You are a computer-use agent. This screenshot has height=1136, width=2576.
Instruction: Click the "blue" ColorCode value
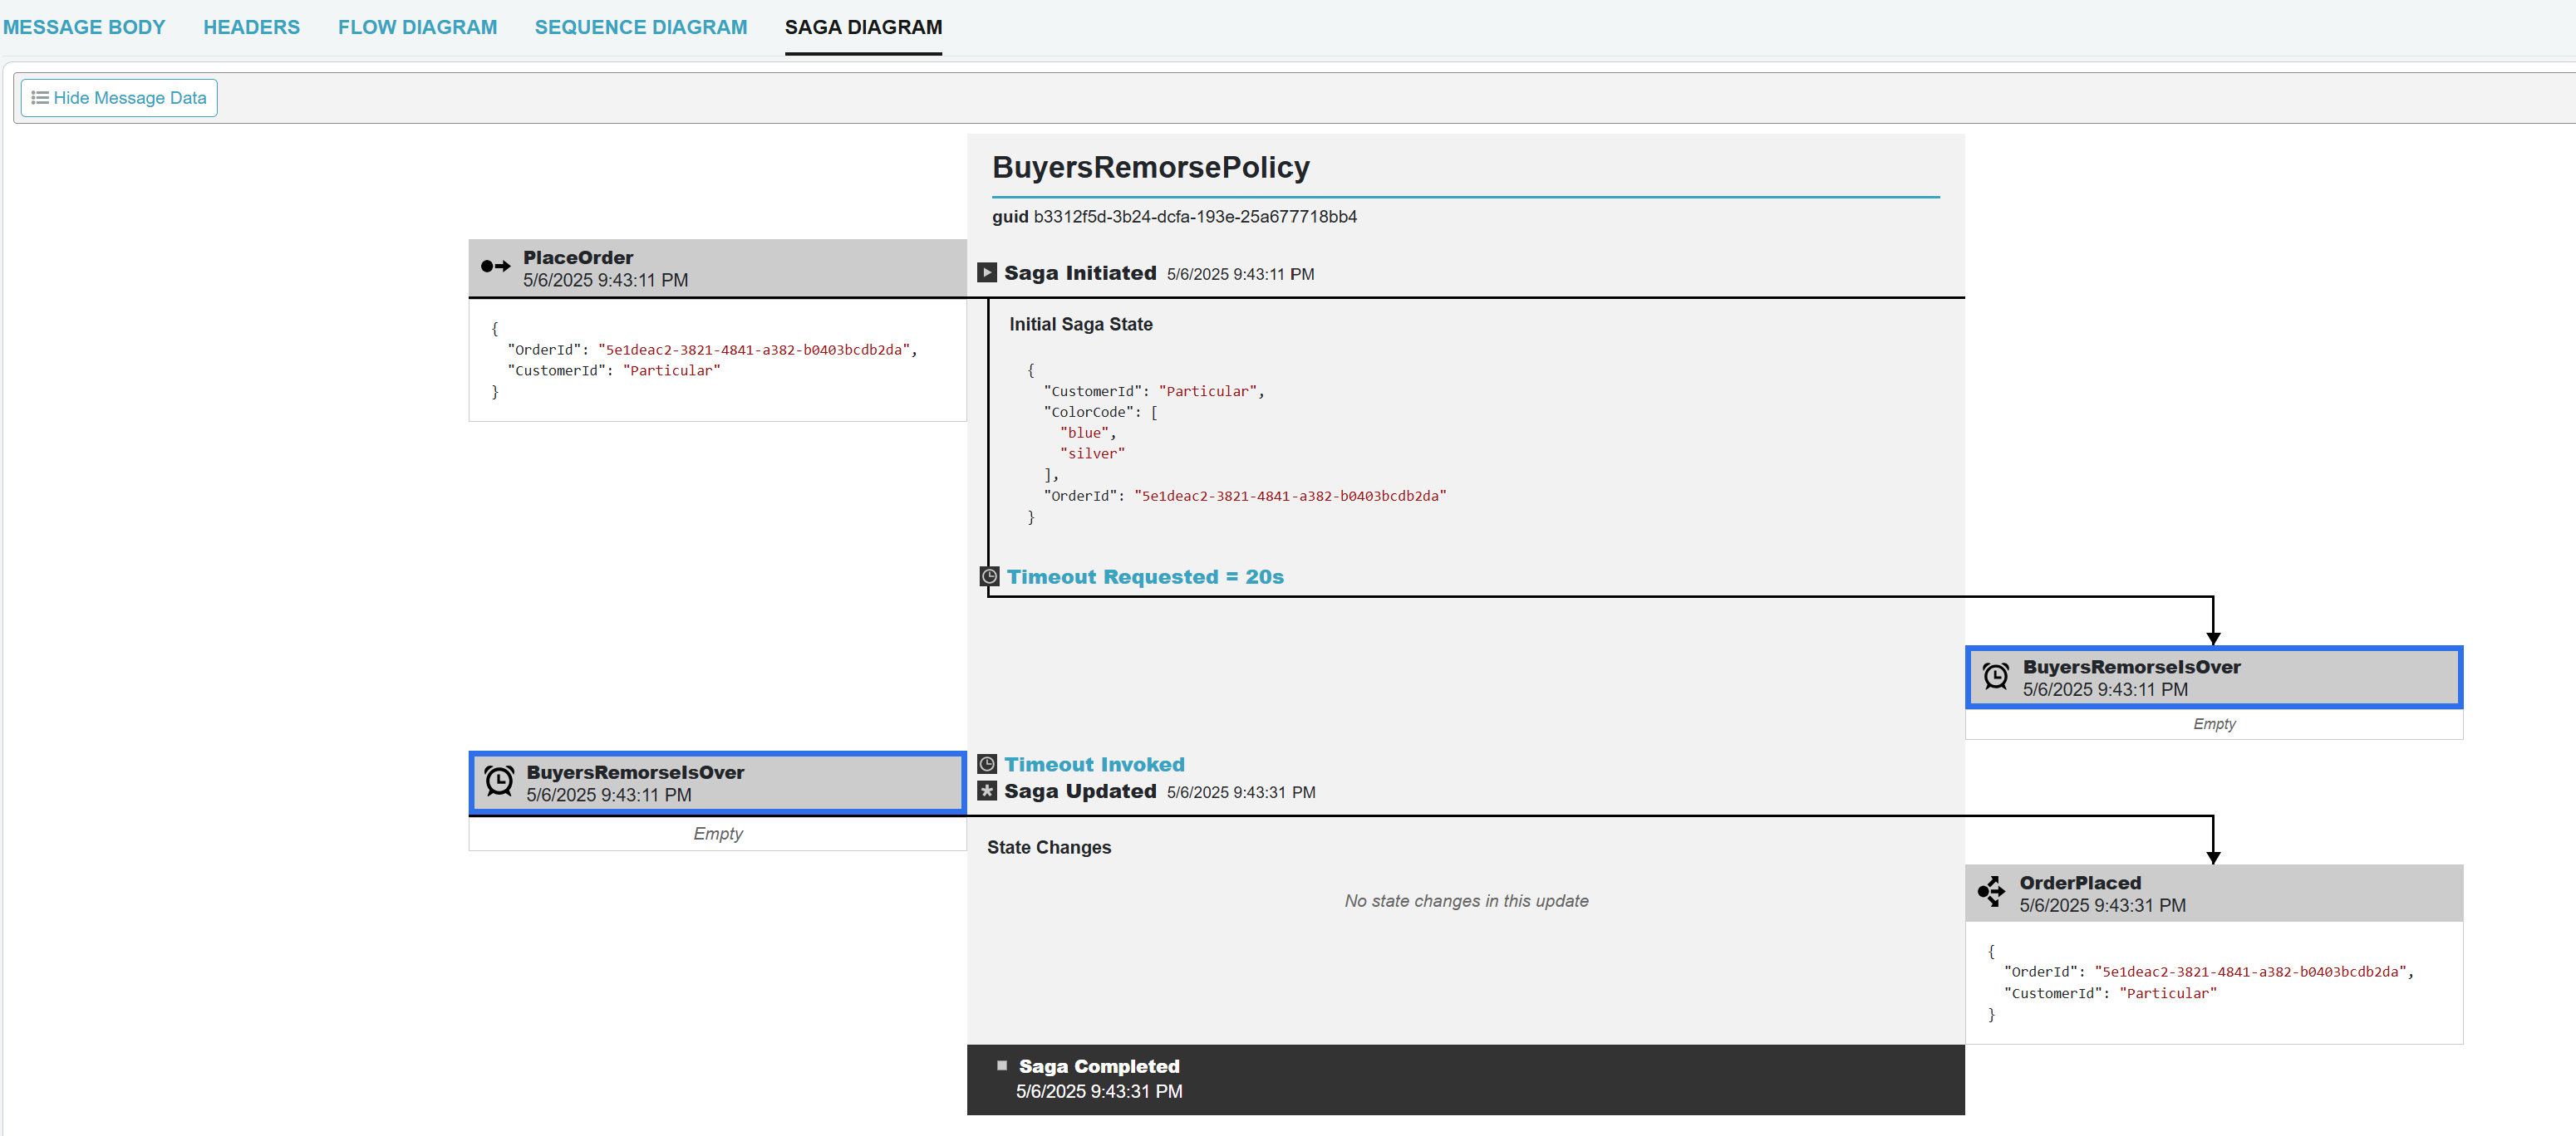(1084, 433)
